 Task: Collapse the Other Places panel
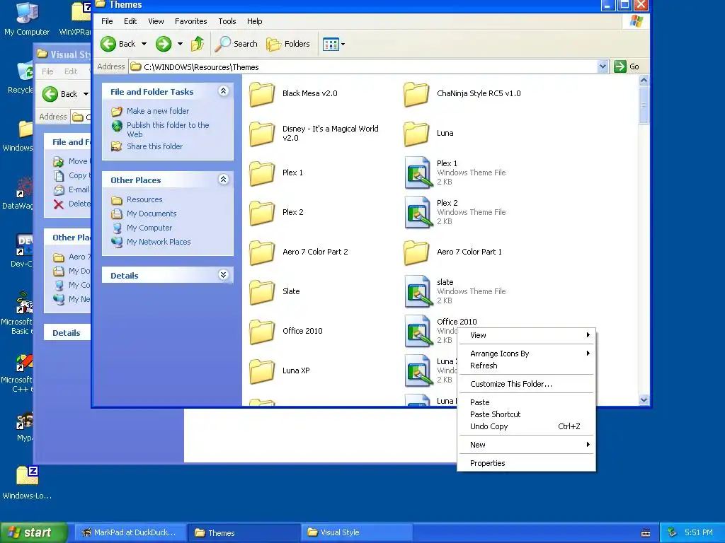click(223, 179)
